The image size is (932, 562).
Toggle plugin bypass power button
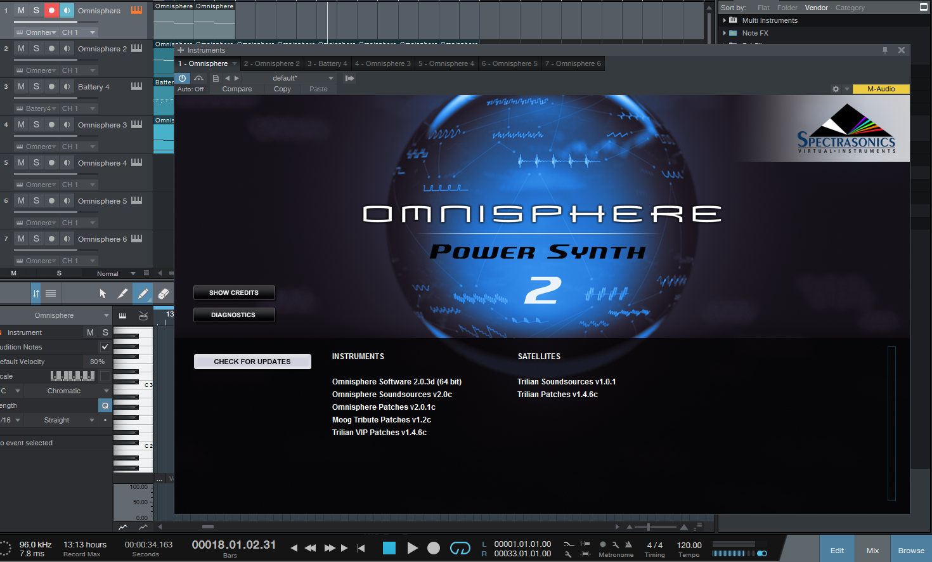pyautogui.click(x=183, y=78)
